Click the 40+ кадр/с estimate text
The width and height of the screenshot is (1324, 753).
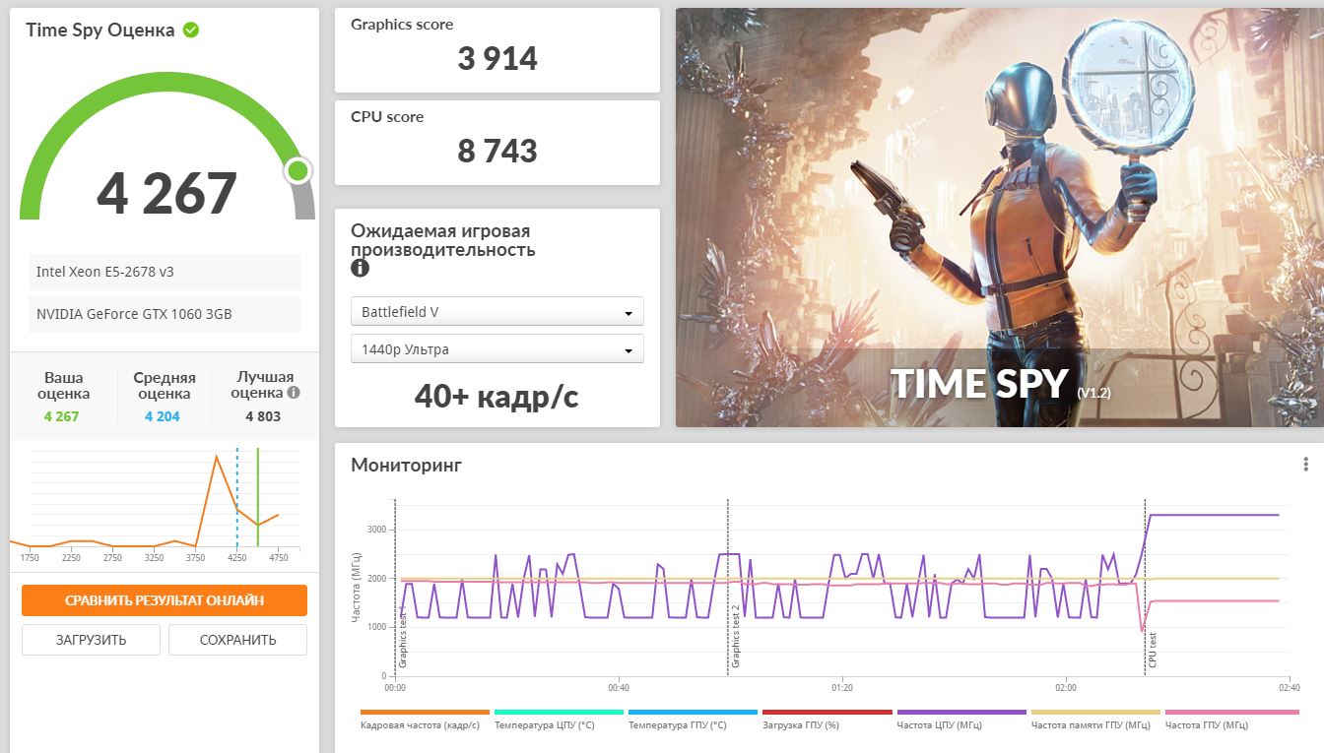pyautogui.click(x=496, y=396)
